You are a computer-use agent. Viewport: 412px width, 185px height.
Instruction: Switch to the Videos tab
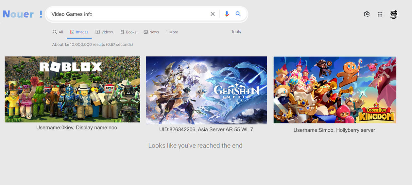104,32
